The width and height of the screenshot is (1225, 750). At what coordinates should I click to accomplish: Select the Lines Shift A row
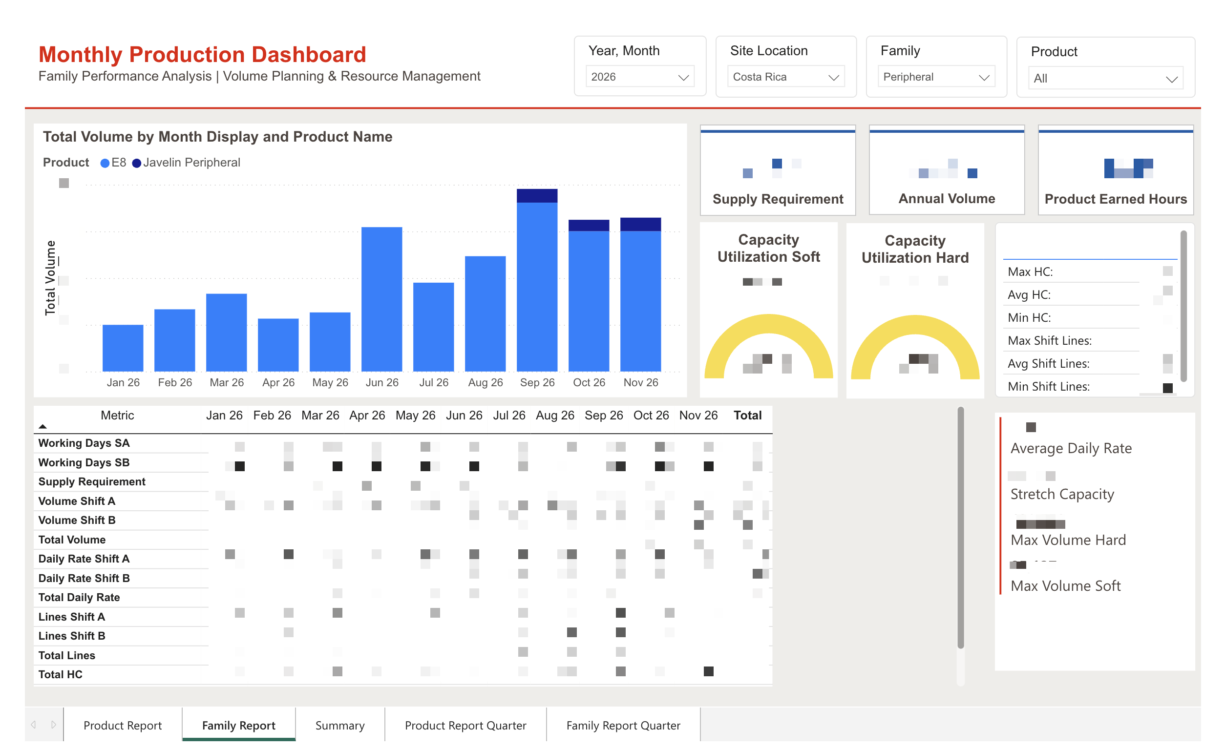tap(402, 617)
